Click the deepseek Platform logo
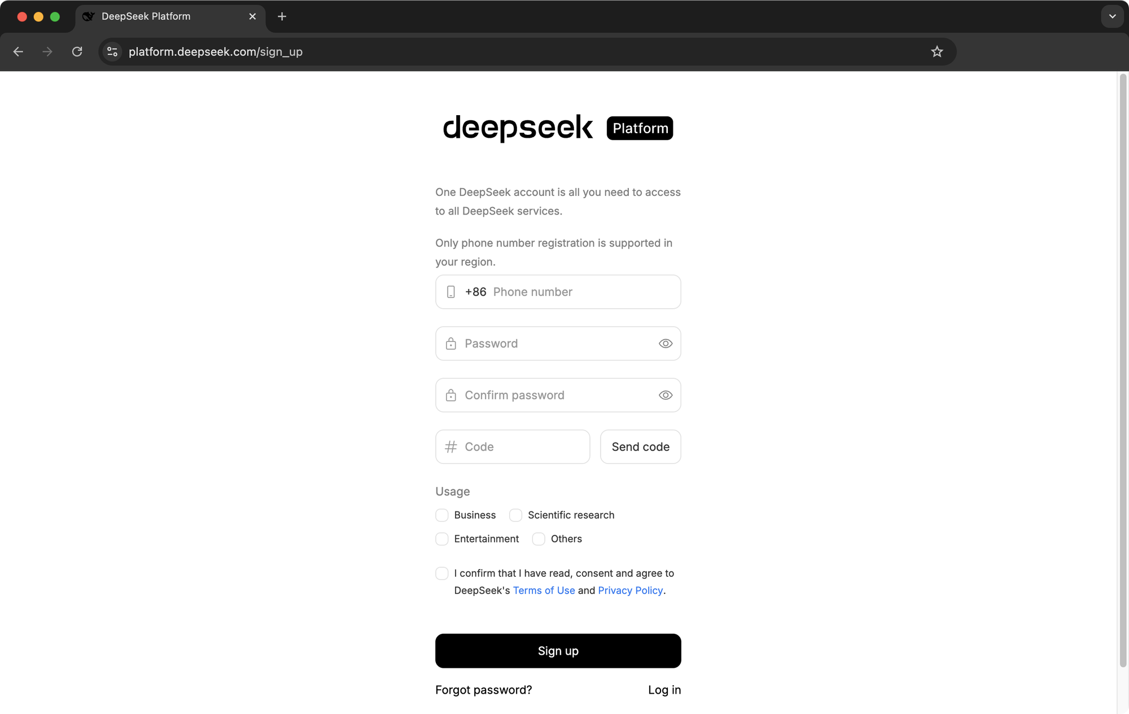The image size is (1129, 714). click(558, 128)
